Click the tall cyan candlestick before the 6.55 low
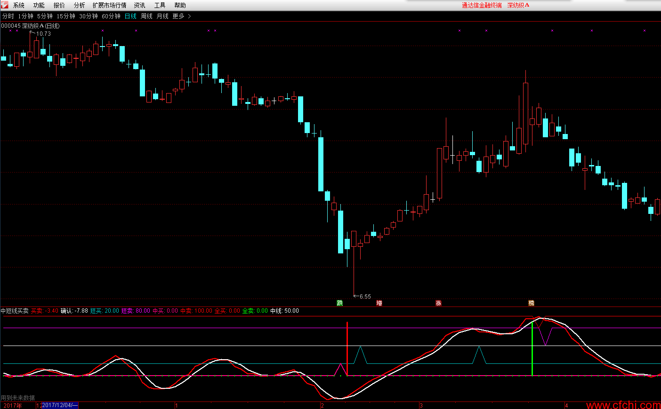 coord(321,164)
